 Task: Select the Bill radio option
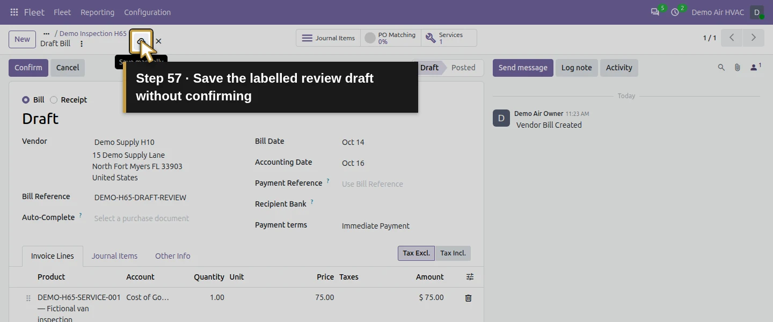[x=26, y=100]
